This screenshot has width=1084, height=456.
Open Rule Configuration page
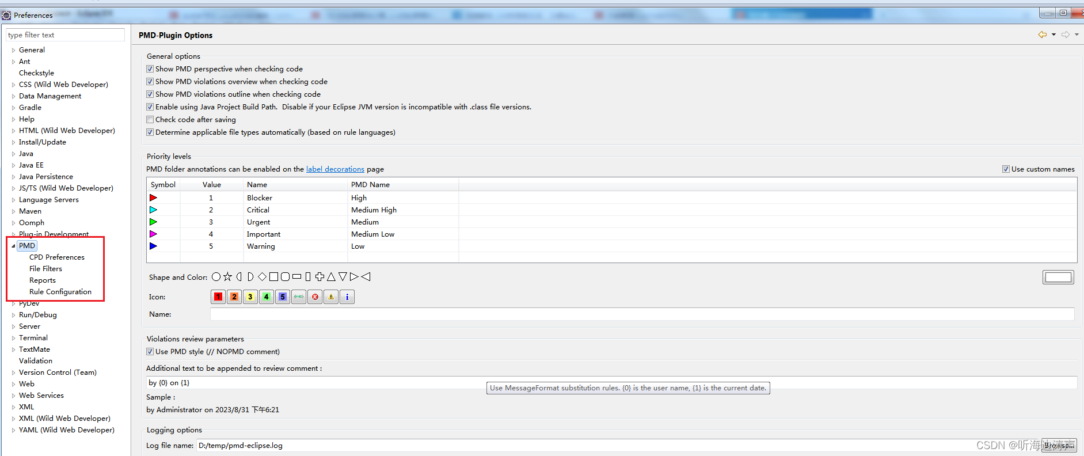click(x=60, y=292)
